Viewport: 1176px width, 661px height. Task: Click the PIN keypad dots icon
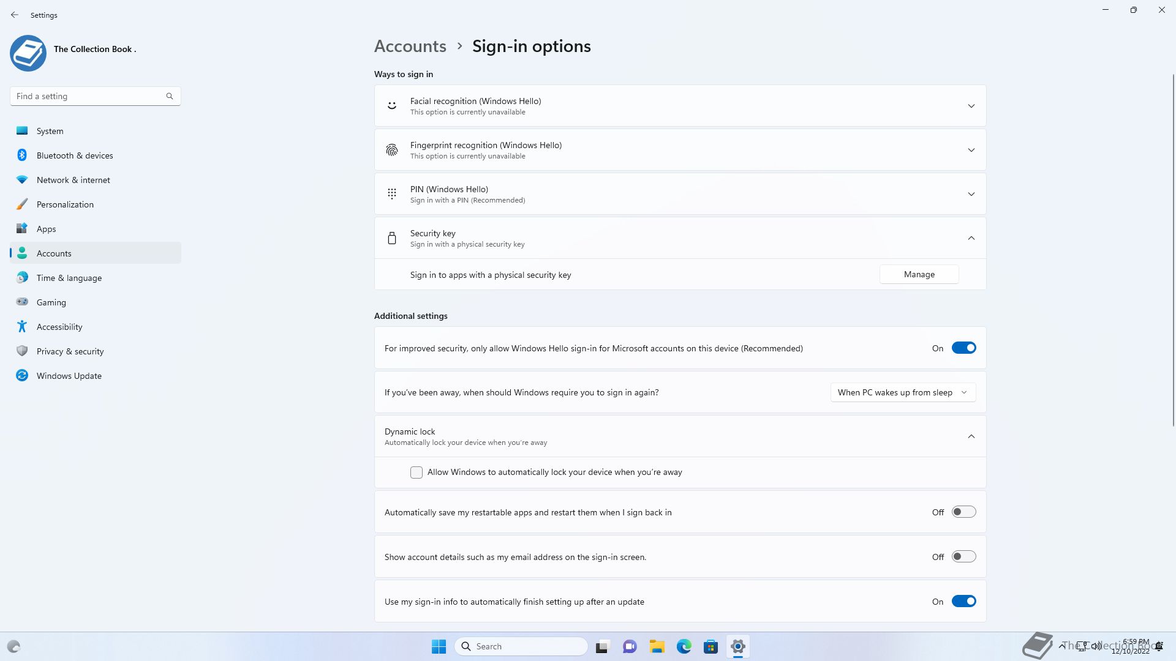point(392,194)
